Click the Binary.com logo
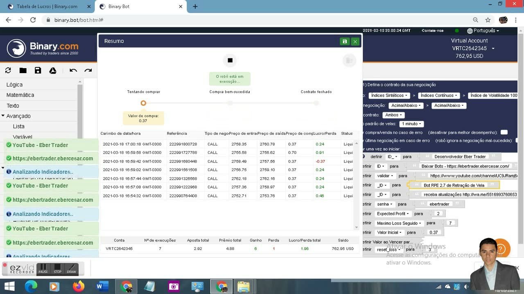Image resolution: width=524 pixels, height=294 pixels. (x=43, y=48)
